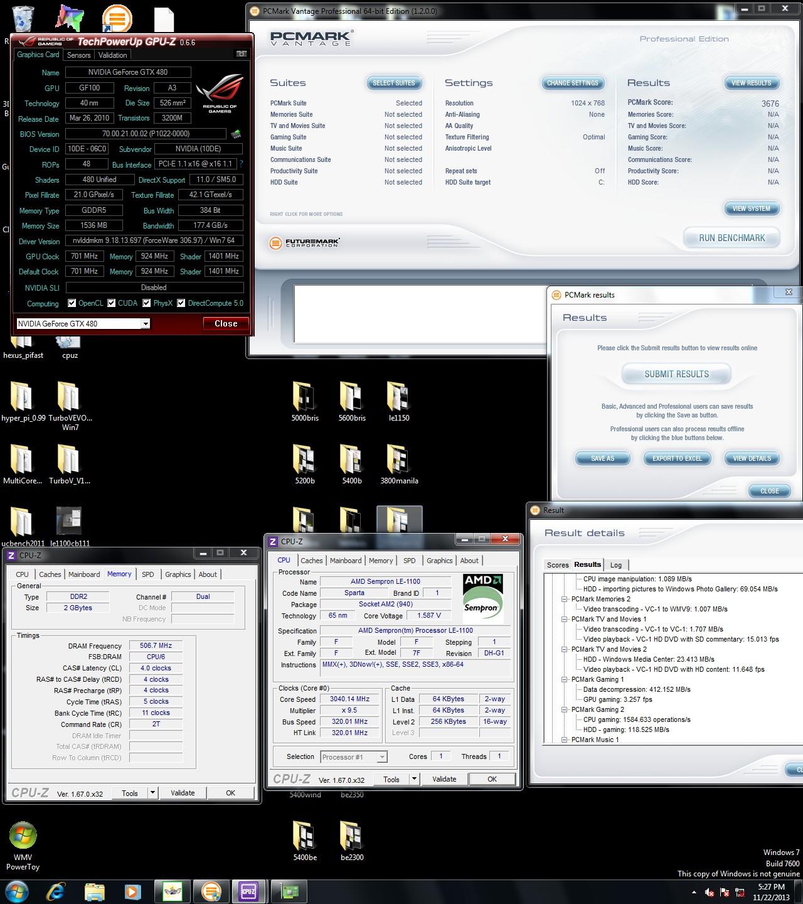Open Windows Media Player taskbar icon
803x904 pixels.
click(x=132, y=891)
